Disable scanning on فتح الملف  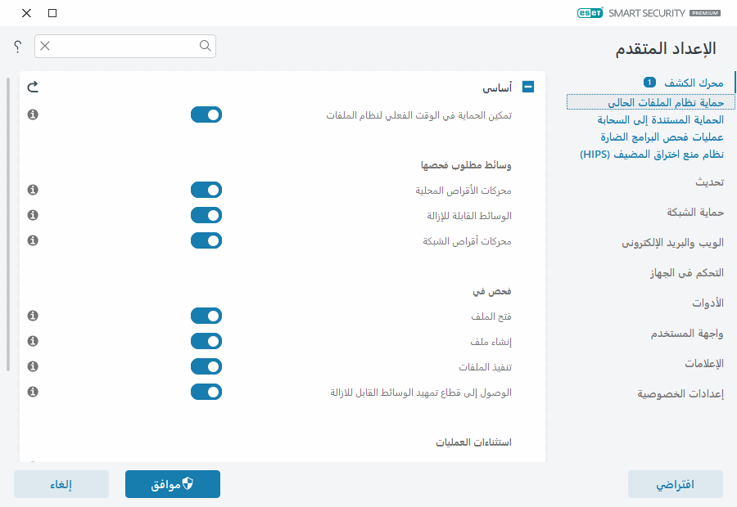pos(206,316)
